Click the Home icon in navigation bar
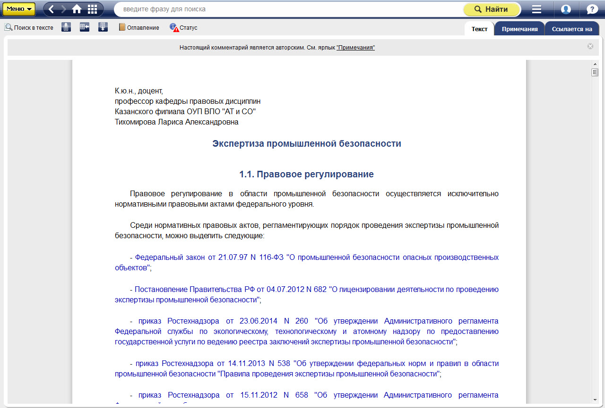 pyautogui.click(x=77, y=9)
